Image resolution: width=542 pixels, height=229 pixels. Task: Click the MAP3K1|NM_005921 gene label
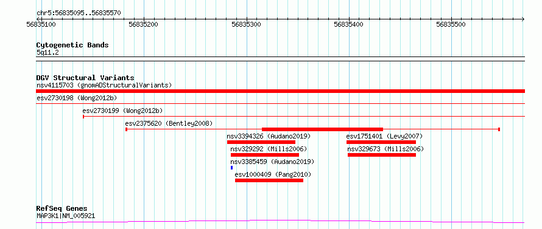coord(66,216)
